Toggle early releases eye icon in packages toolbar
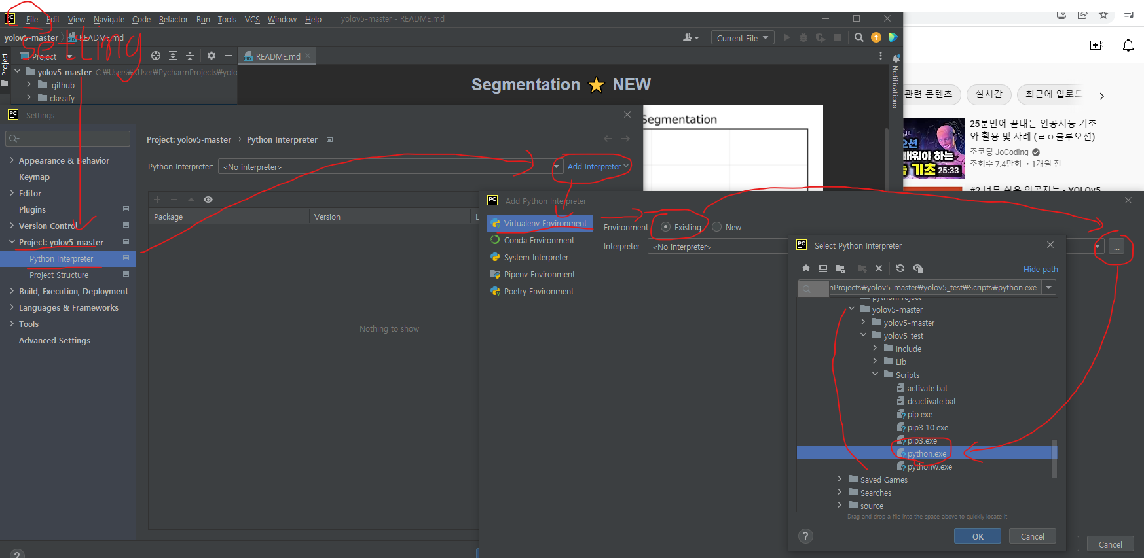Image resolution: width=1144 pixels, height=558 pixels. coord(208,200)
